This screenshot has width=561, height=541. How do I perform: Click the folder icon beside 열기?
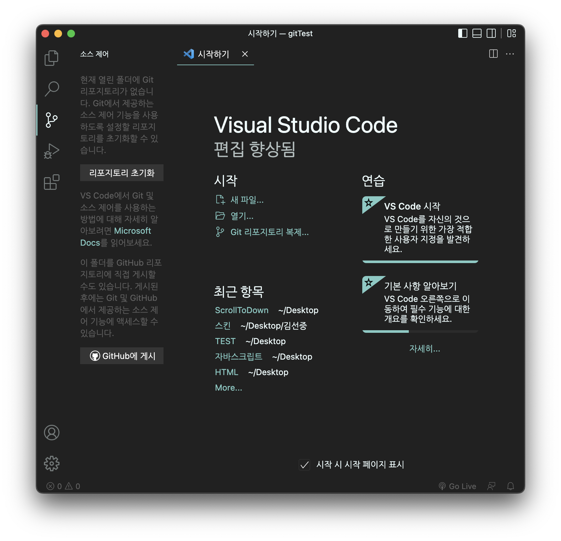pyautogui.click(x=220, y=216)
